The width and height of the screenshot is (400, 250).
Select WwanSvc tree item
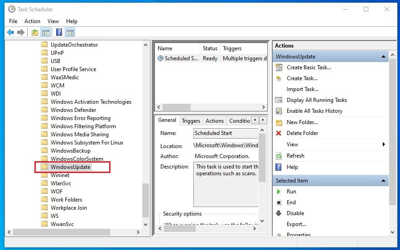pos(62,224)
